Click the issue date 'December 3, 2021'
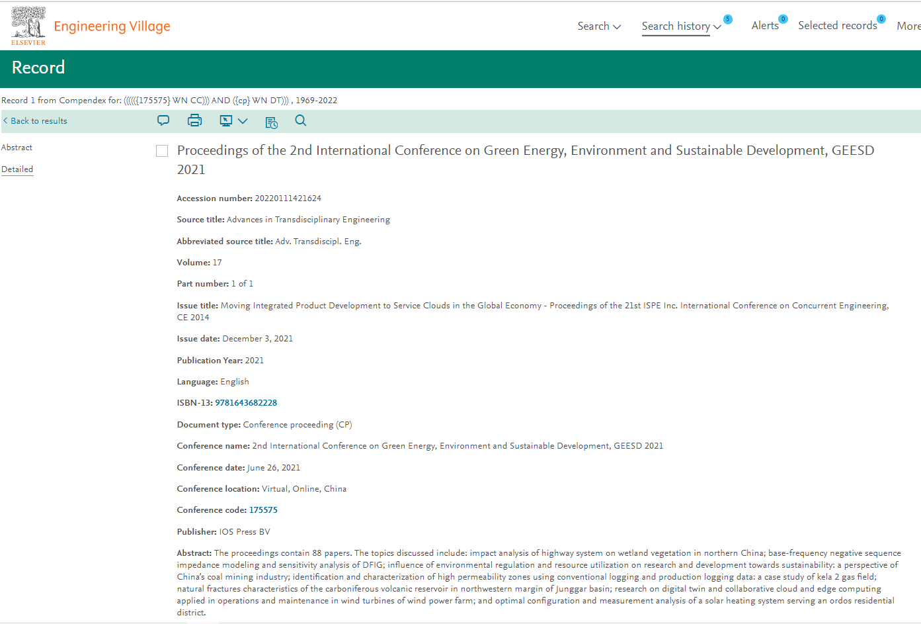Viewport: 921px width, 624px height. pyautogui.click(x=257, y=339)
